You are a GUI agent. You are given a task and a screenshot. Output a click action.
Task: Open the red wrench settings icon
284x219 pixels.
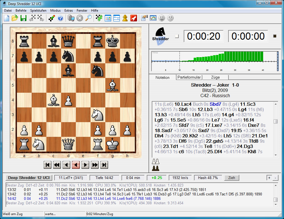click(134, 18)
